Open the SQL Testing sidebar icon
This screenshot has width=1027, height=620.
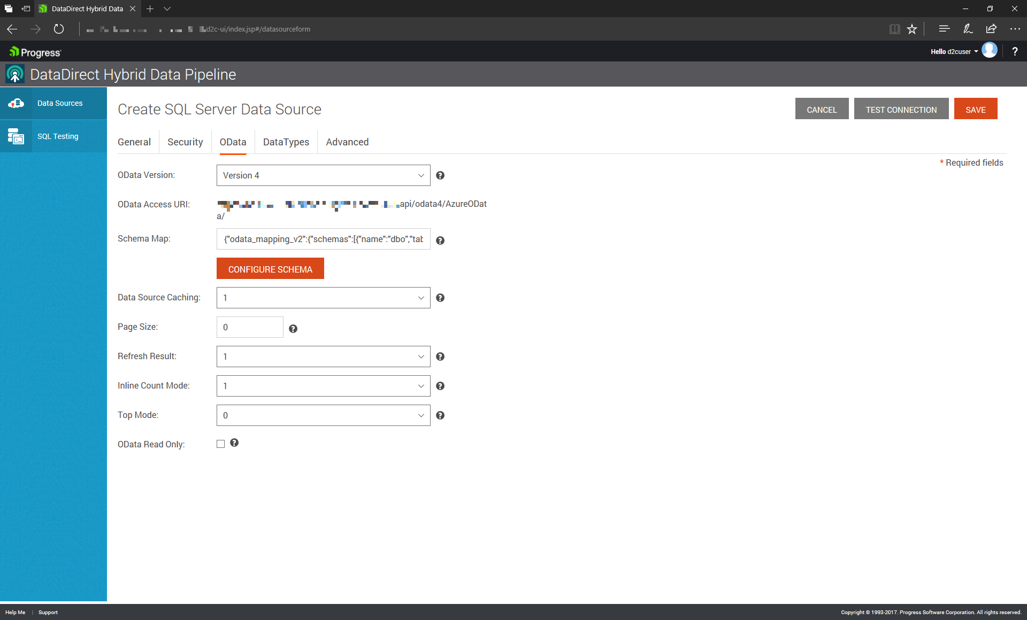[16, 136]
